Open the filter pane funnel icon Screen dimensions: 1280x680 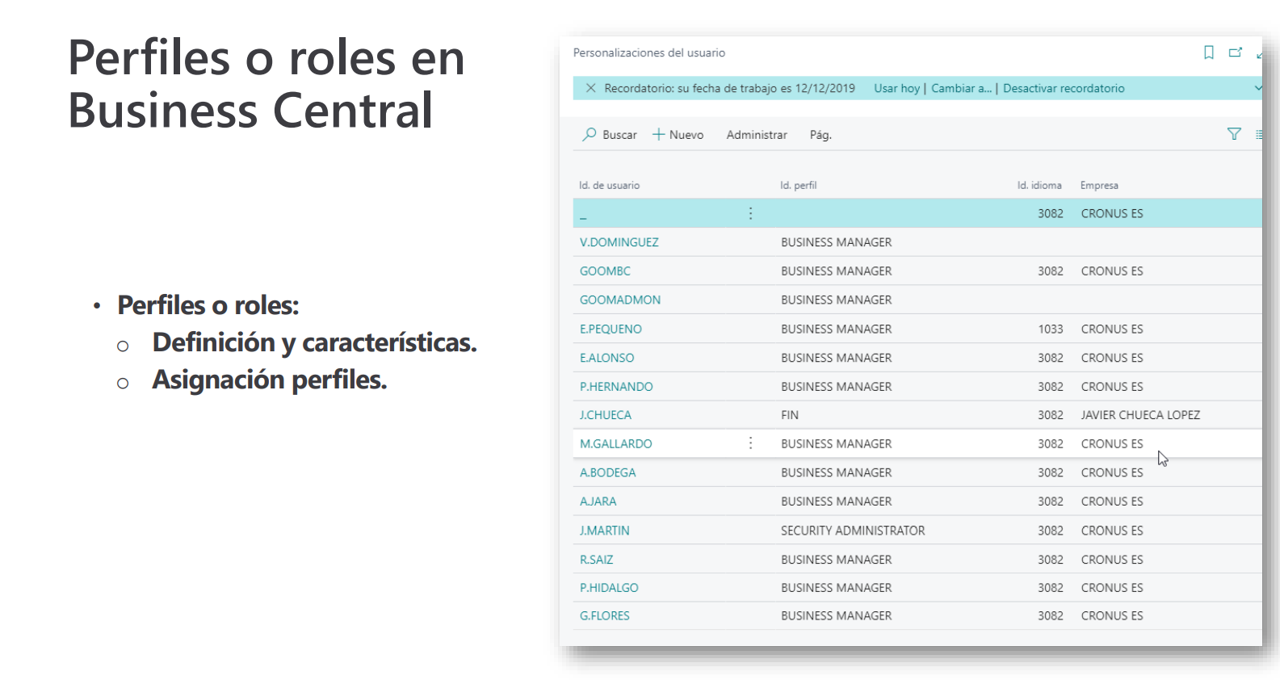(1233, 134)
